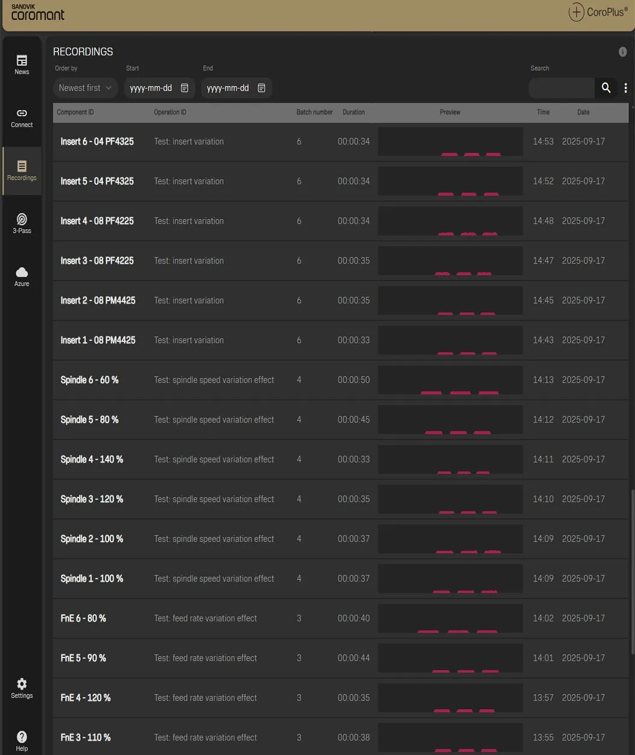The width and height of the screenshot is (635, 755).
Task: Expand the Newest first order dropdown
Action: tap(85, 88)
